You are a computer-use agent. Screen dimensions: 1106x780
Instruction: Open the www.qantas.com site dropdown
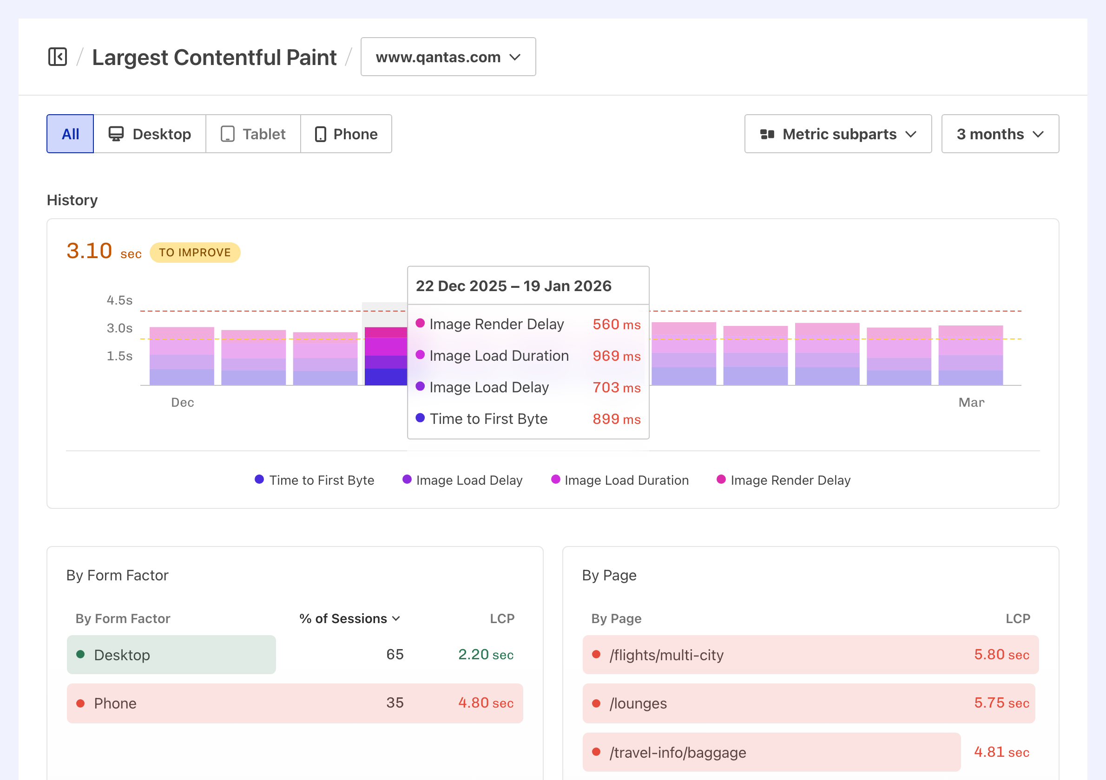point(448,57)
